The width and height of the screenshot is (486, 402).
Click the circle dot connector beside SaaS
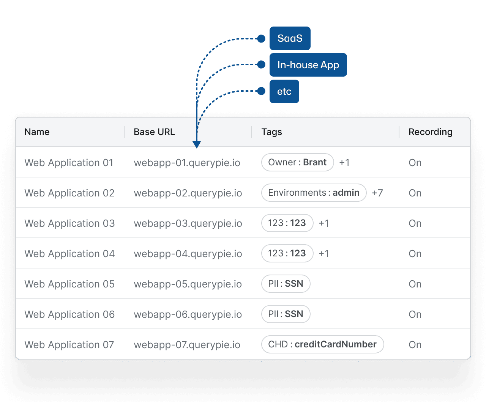[261, 39]
